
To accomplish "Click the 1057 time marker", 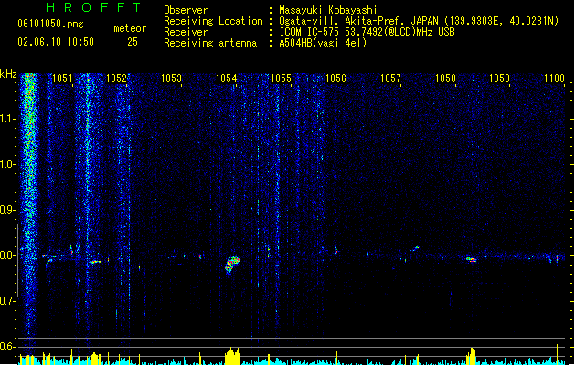I will click(x=390, y=78).
